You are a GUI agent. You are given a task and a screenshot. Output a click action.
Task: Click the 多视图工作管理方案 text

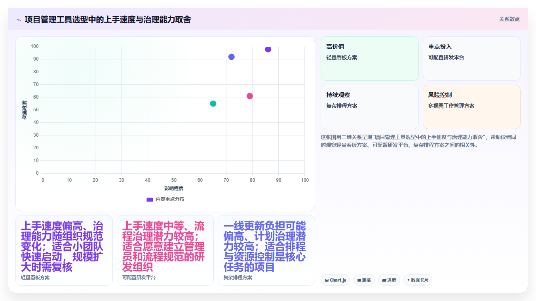click(451, 106)
